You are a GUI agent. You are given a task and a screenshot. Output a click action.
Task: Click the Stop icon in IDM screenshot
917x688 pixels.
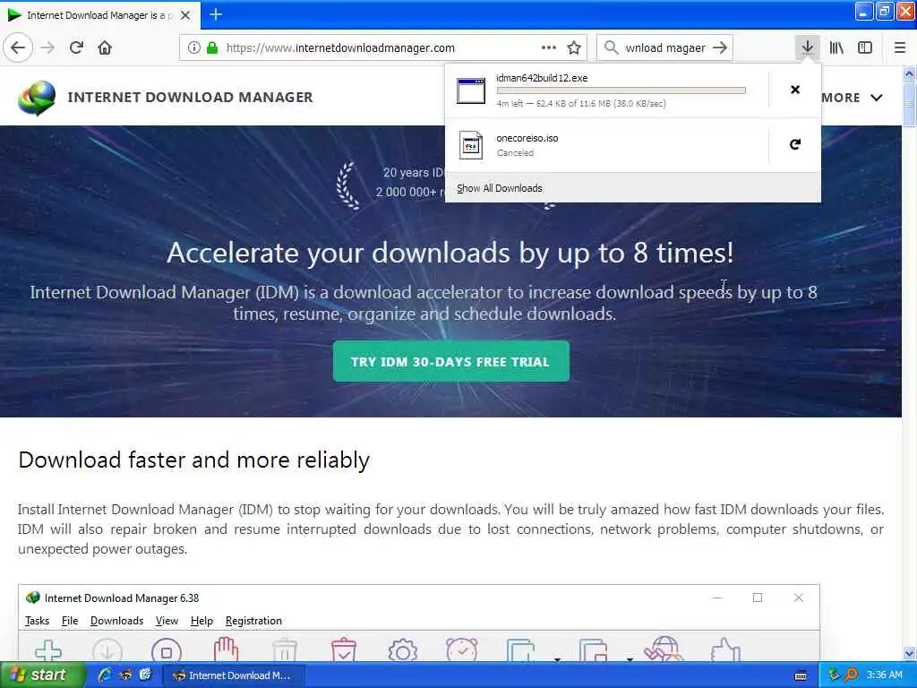click(x=166, y=650)
